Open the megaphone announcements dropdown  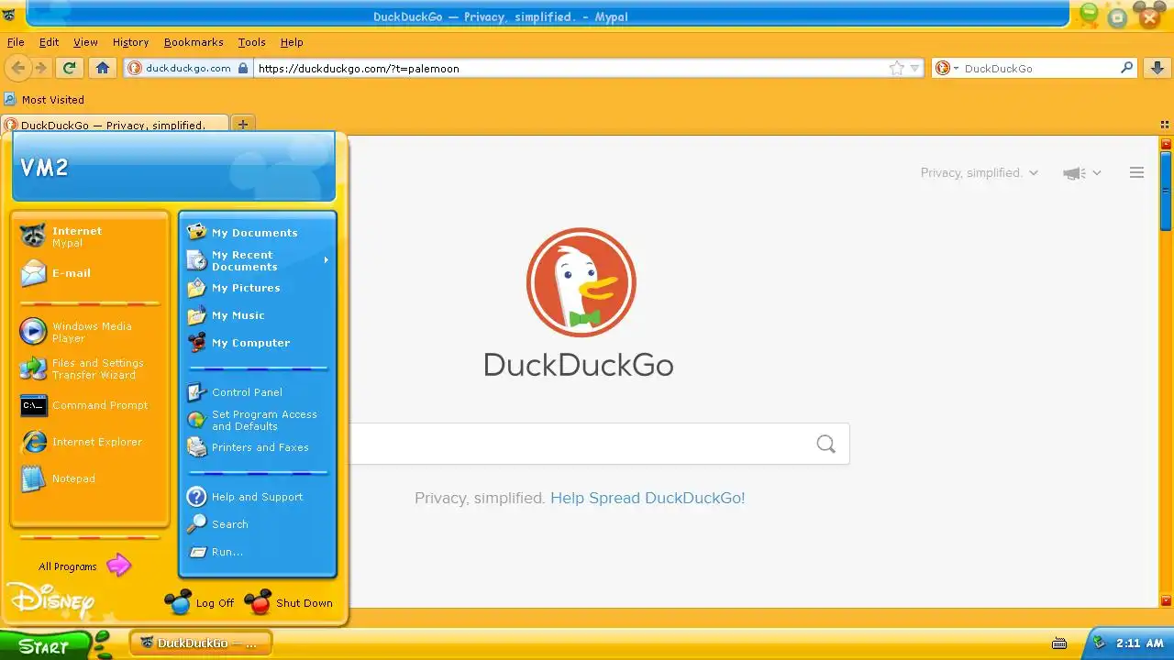[x=1082, y=172]
